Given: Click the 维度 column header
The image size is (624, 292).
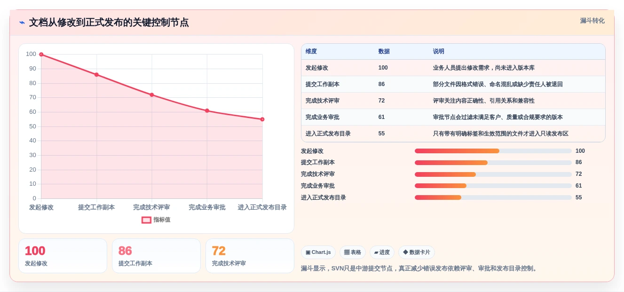Looking at the screenshot, I should [311, 52].
